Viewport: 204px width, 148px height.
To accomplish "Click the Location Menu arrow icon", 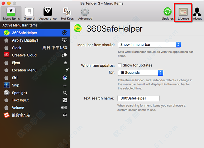I will [x=65, y=70].
